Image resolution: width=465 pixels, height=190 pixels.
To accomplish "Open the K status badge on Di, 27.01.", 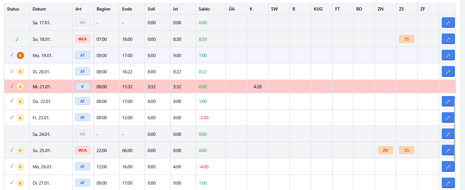I will (x=20, y=183).
